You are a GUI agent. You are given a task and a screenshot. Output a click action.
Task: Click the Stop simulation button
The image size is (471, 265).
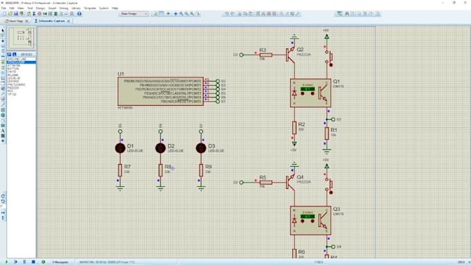coord(33,262)
